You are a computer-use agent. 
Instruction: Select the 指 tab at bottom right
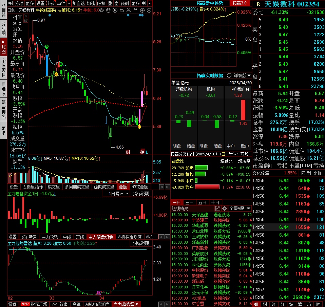[265, 304]
